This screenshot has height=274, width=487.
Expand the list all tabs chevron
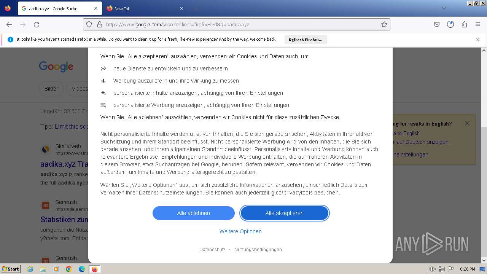click(x=444, y=8)
